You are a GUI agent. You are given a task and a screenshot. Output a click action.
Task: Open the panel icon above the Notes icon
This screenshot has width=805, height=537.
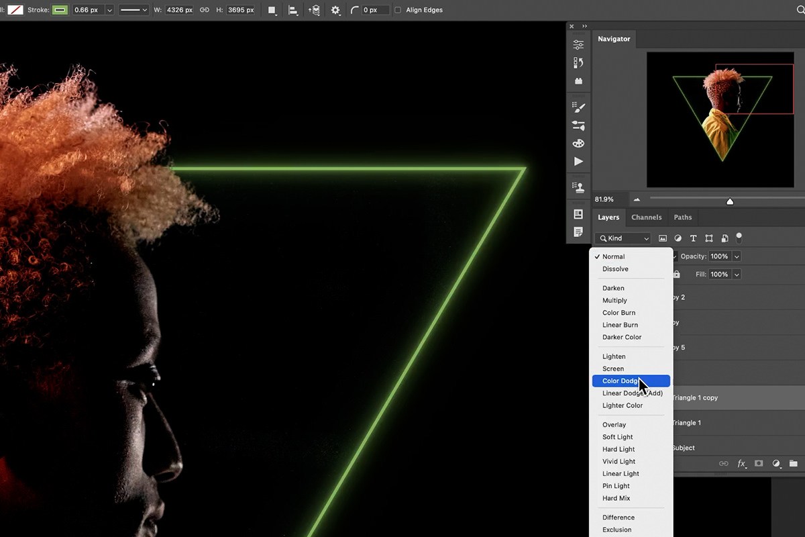[578, 214]
